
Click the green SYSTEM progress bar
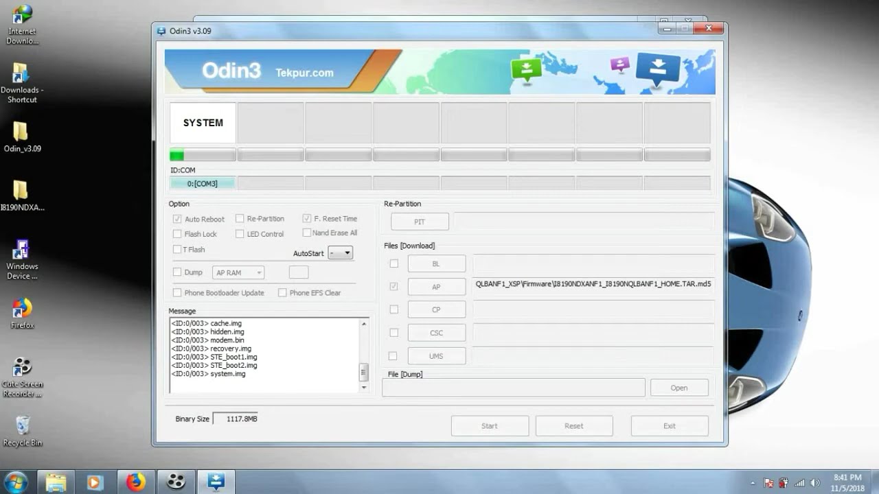click(x=203, y=155)
